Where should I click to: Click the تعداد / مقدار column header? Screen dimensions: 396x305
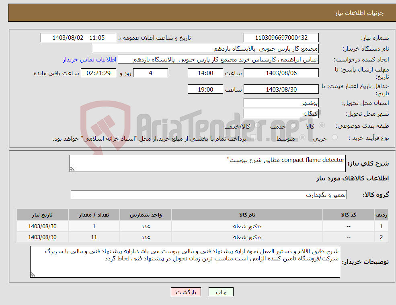[94, 215]
